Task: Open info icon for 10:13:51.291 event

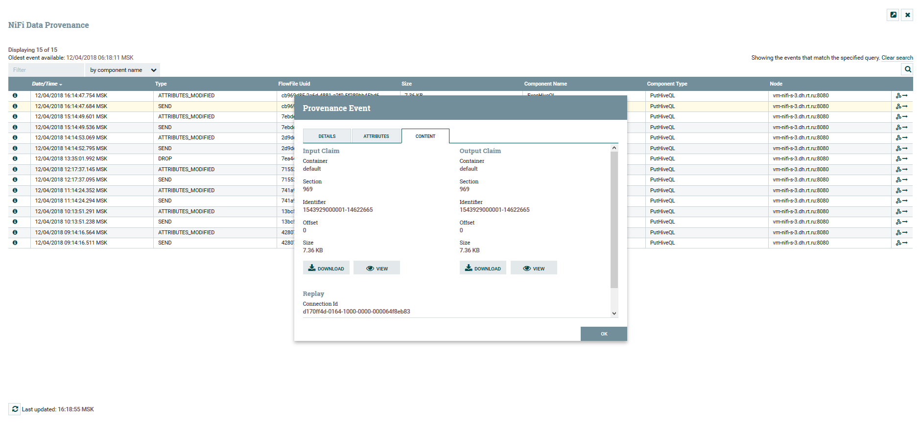Action: point(15,211)
